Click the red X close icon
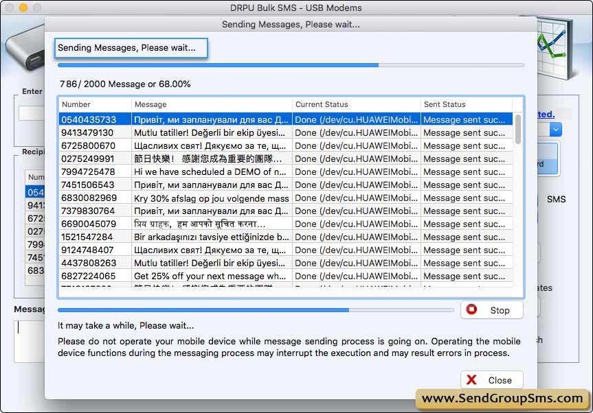Viewport: 593px width, 413px height. coord(471,380)
